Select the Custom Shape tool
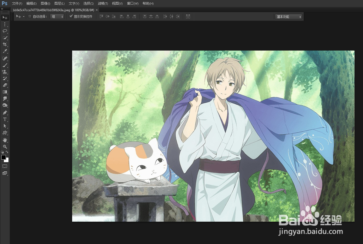 pyautogui.click(x=5, y=133)
